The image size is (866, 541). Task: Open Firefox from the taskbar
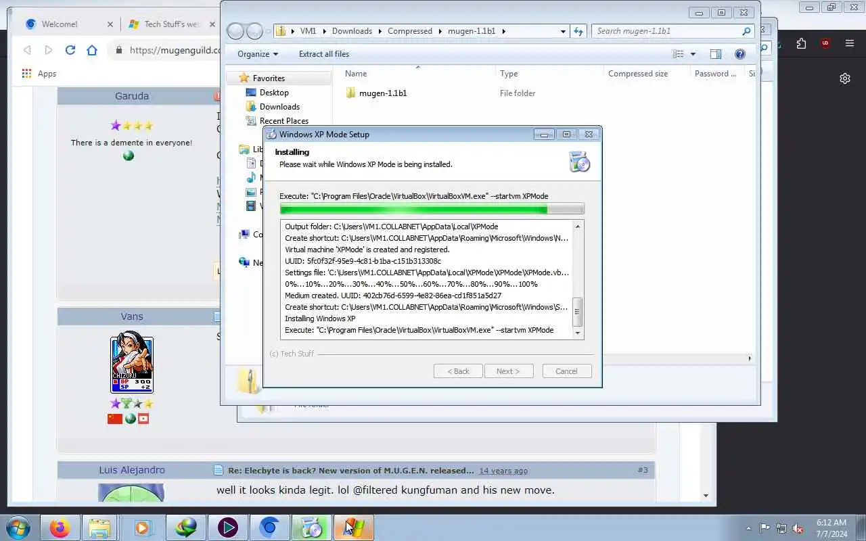[x=60, y=527]
